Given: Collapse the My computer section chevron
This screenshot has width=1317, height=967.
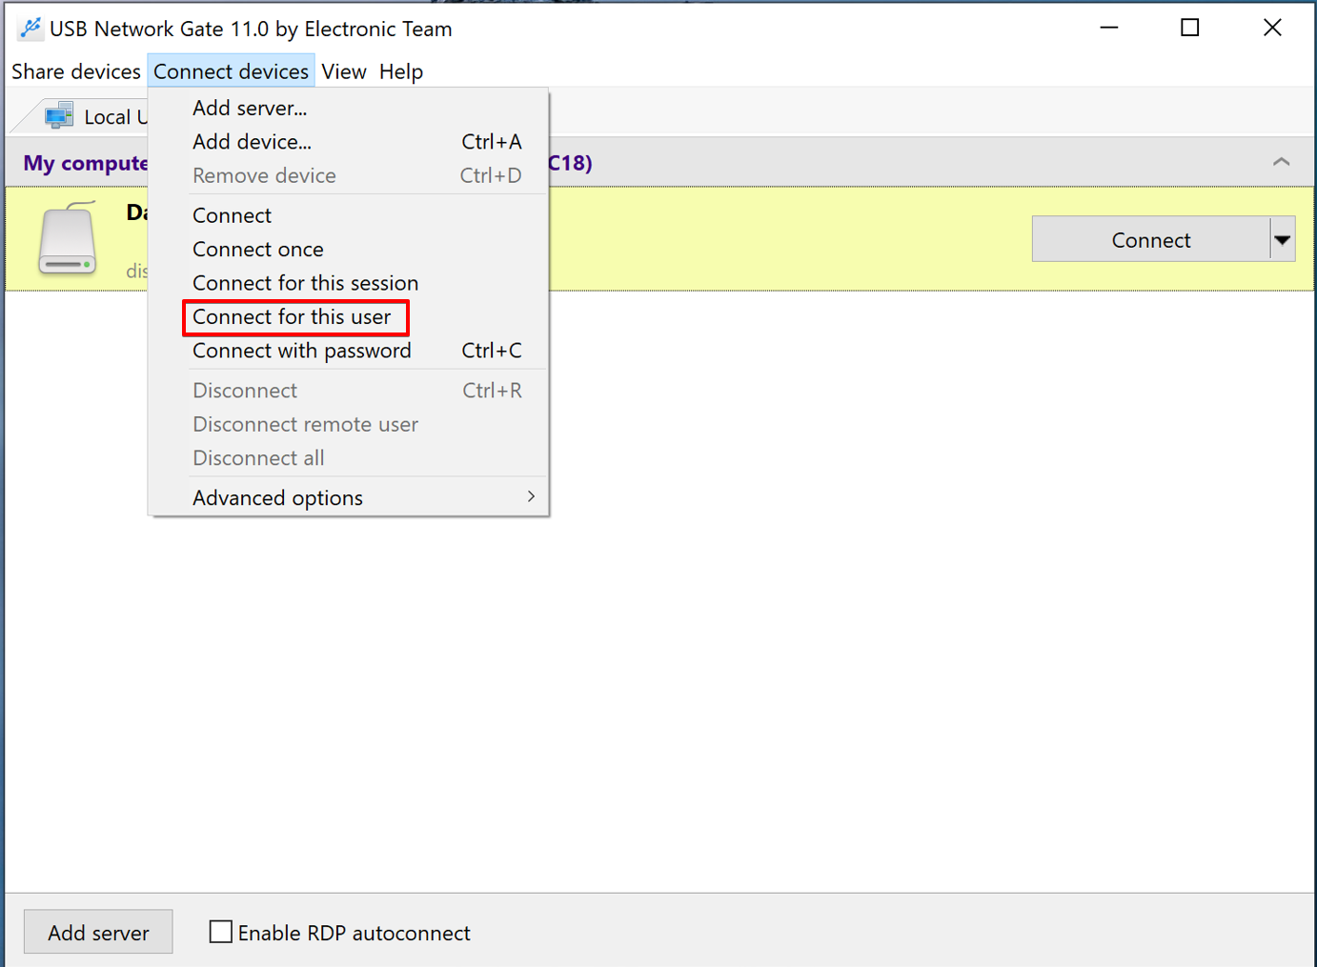Looking at the screenshot, I should click(x=1281, y=163).
